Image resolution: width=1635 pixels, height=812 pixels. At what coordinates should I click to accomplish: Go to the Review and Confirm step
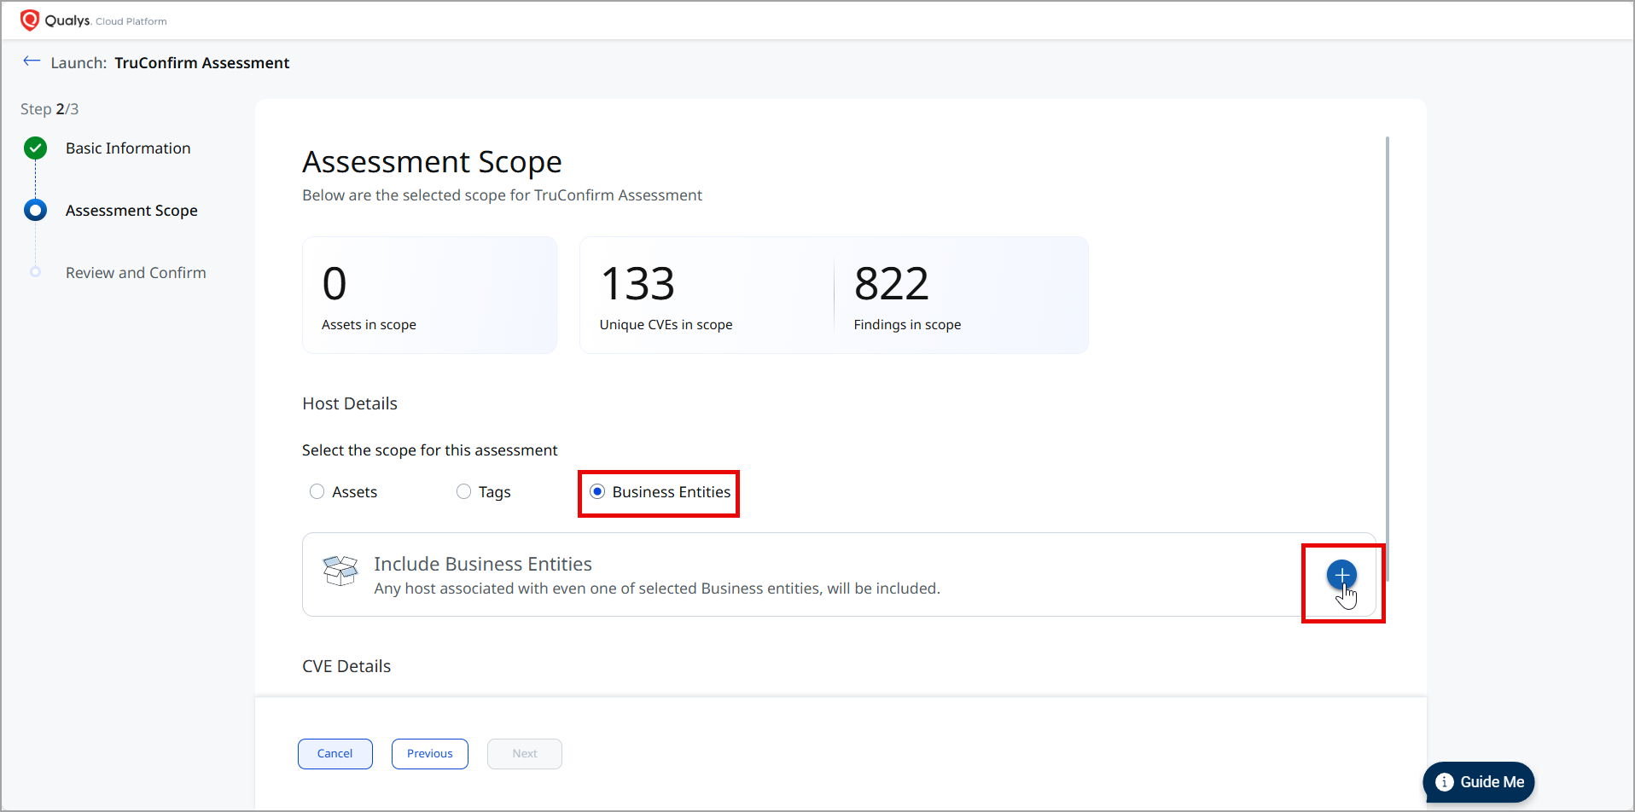point(136,273)
